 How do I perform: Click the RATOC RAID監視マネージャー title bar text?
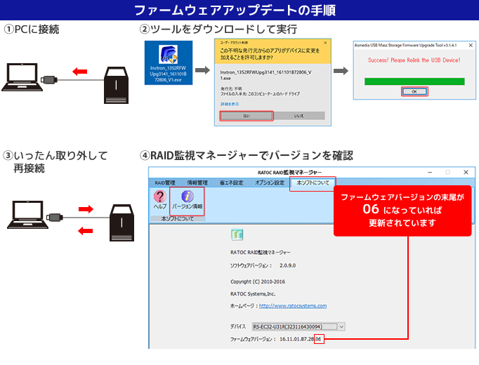pos(289,173)
